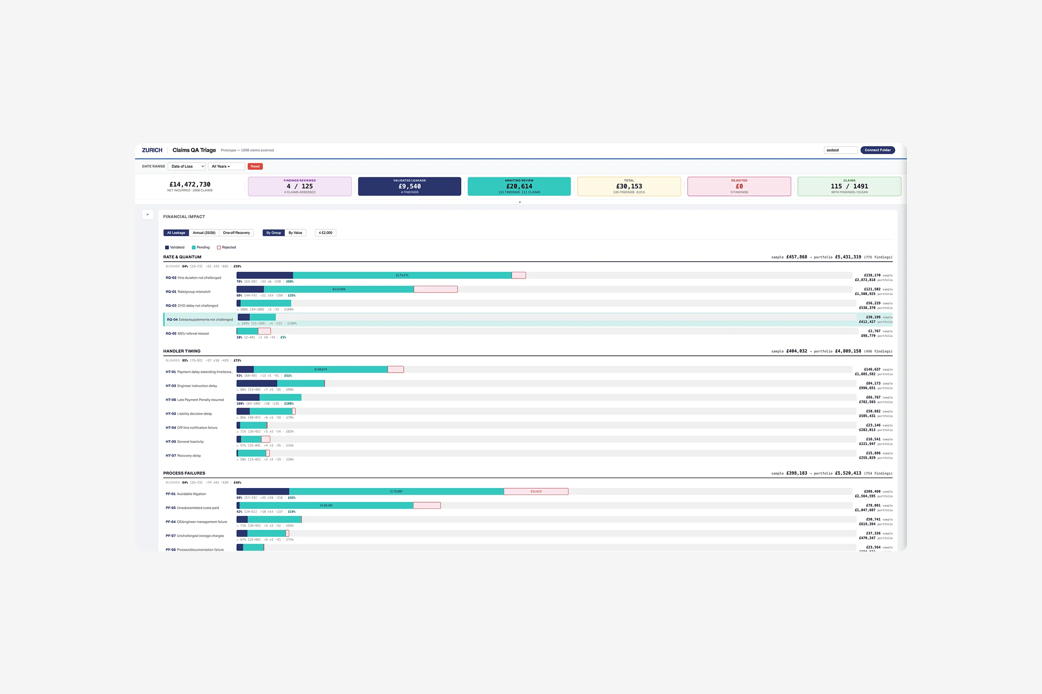The image size is (1042, 694).
Task: Select the RQ-02 Hire duration not challenged row
Action: [528, 278]
